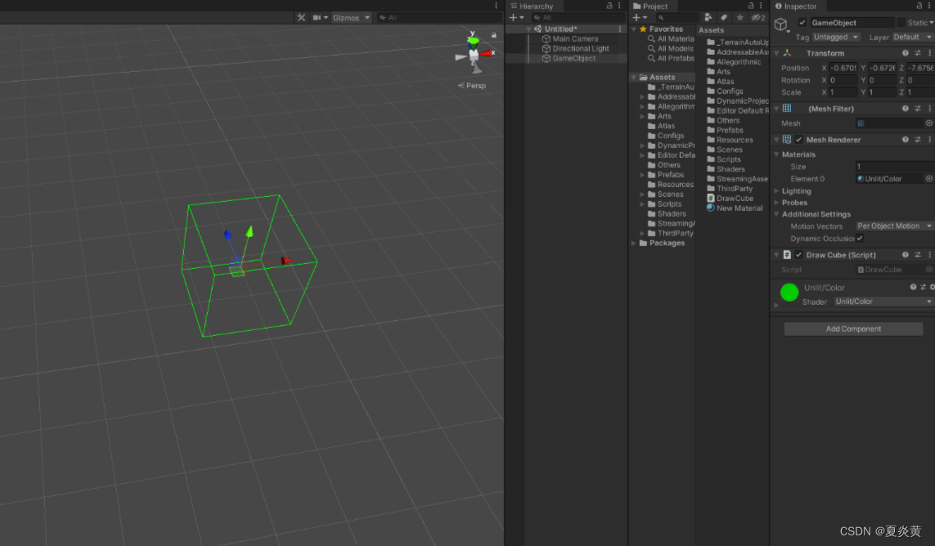Collapse the Favorites section
The height and width of the screenshot is (546, 935).
(634, 29)
